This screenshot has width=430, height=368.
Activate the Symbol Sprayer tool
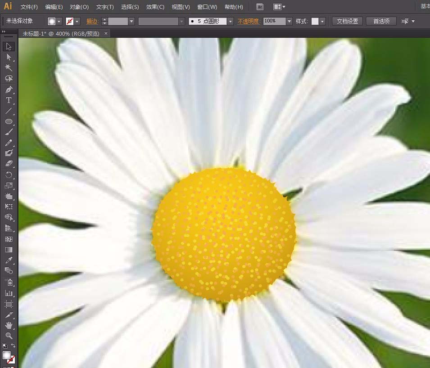pyautogui.click(x=9, y=282)
